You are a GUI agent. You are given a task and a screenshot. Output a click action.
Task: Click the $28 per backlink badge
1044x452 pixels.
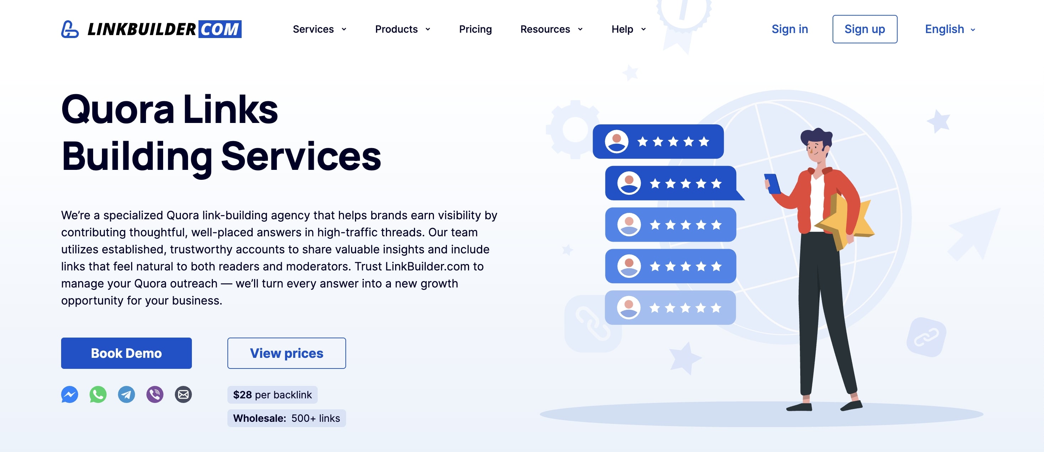click(272, 394)
